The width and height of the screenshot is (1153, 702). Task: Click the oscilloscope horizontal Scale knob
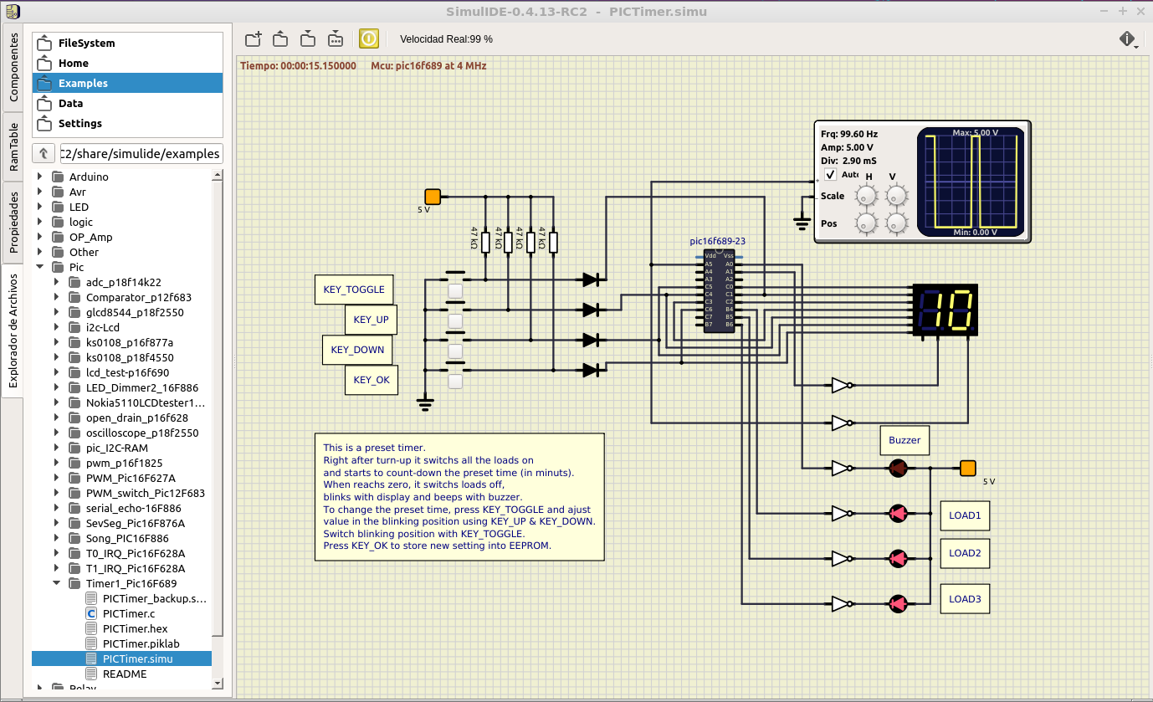[867, 196]
